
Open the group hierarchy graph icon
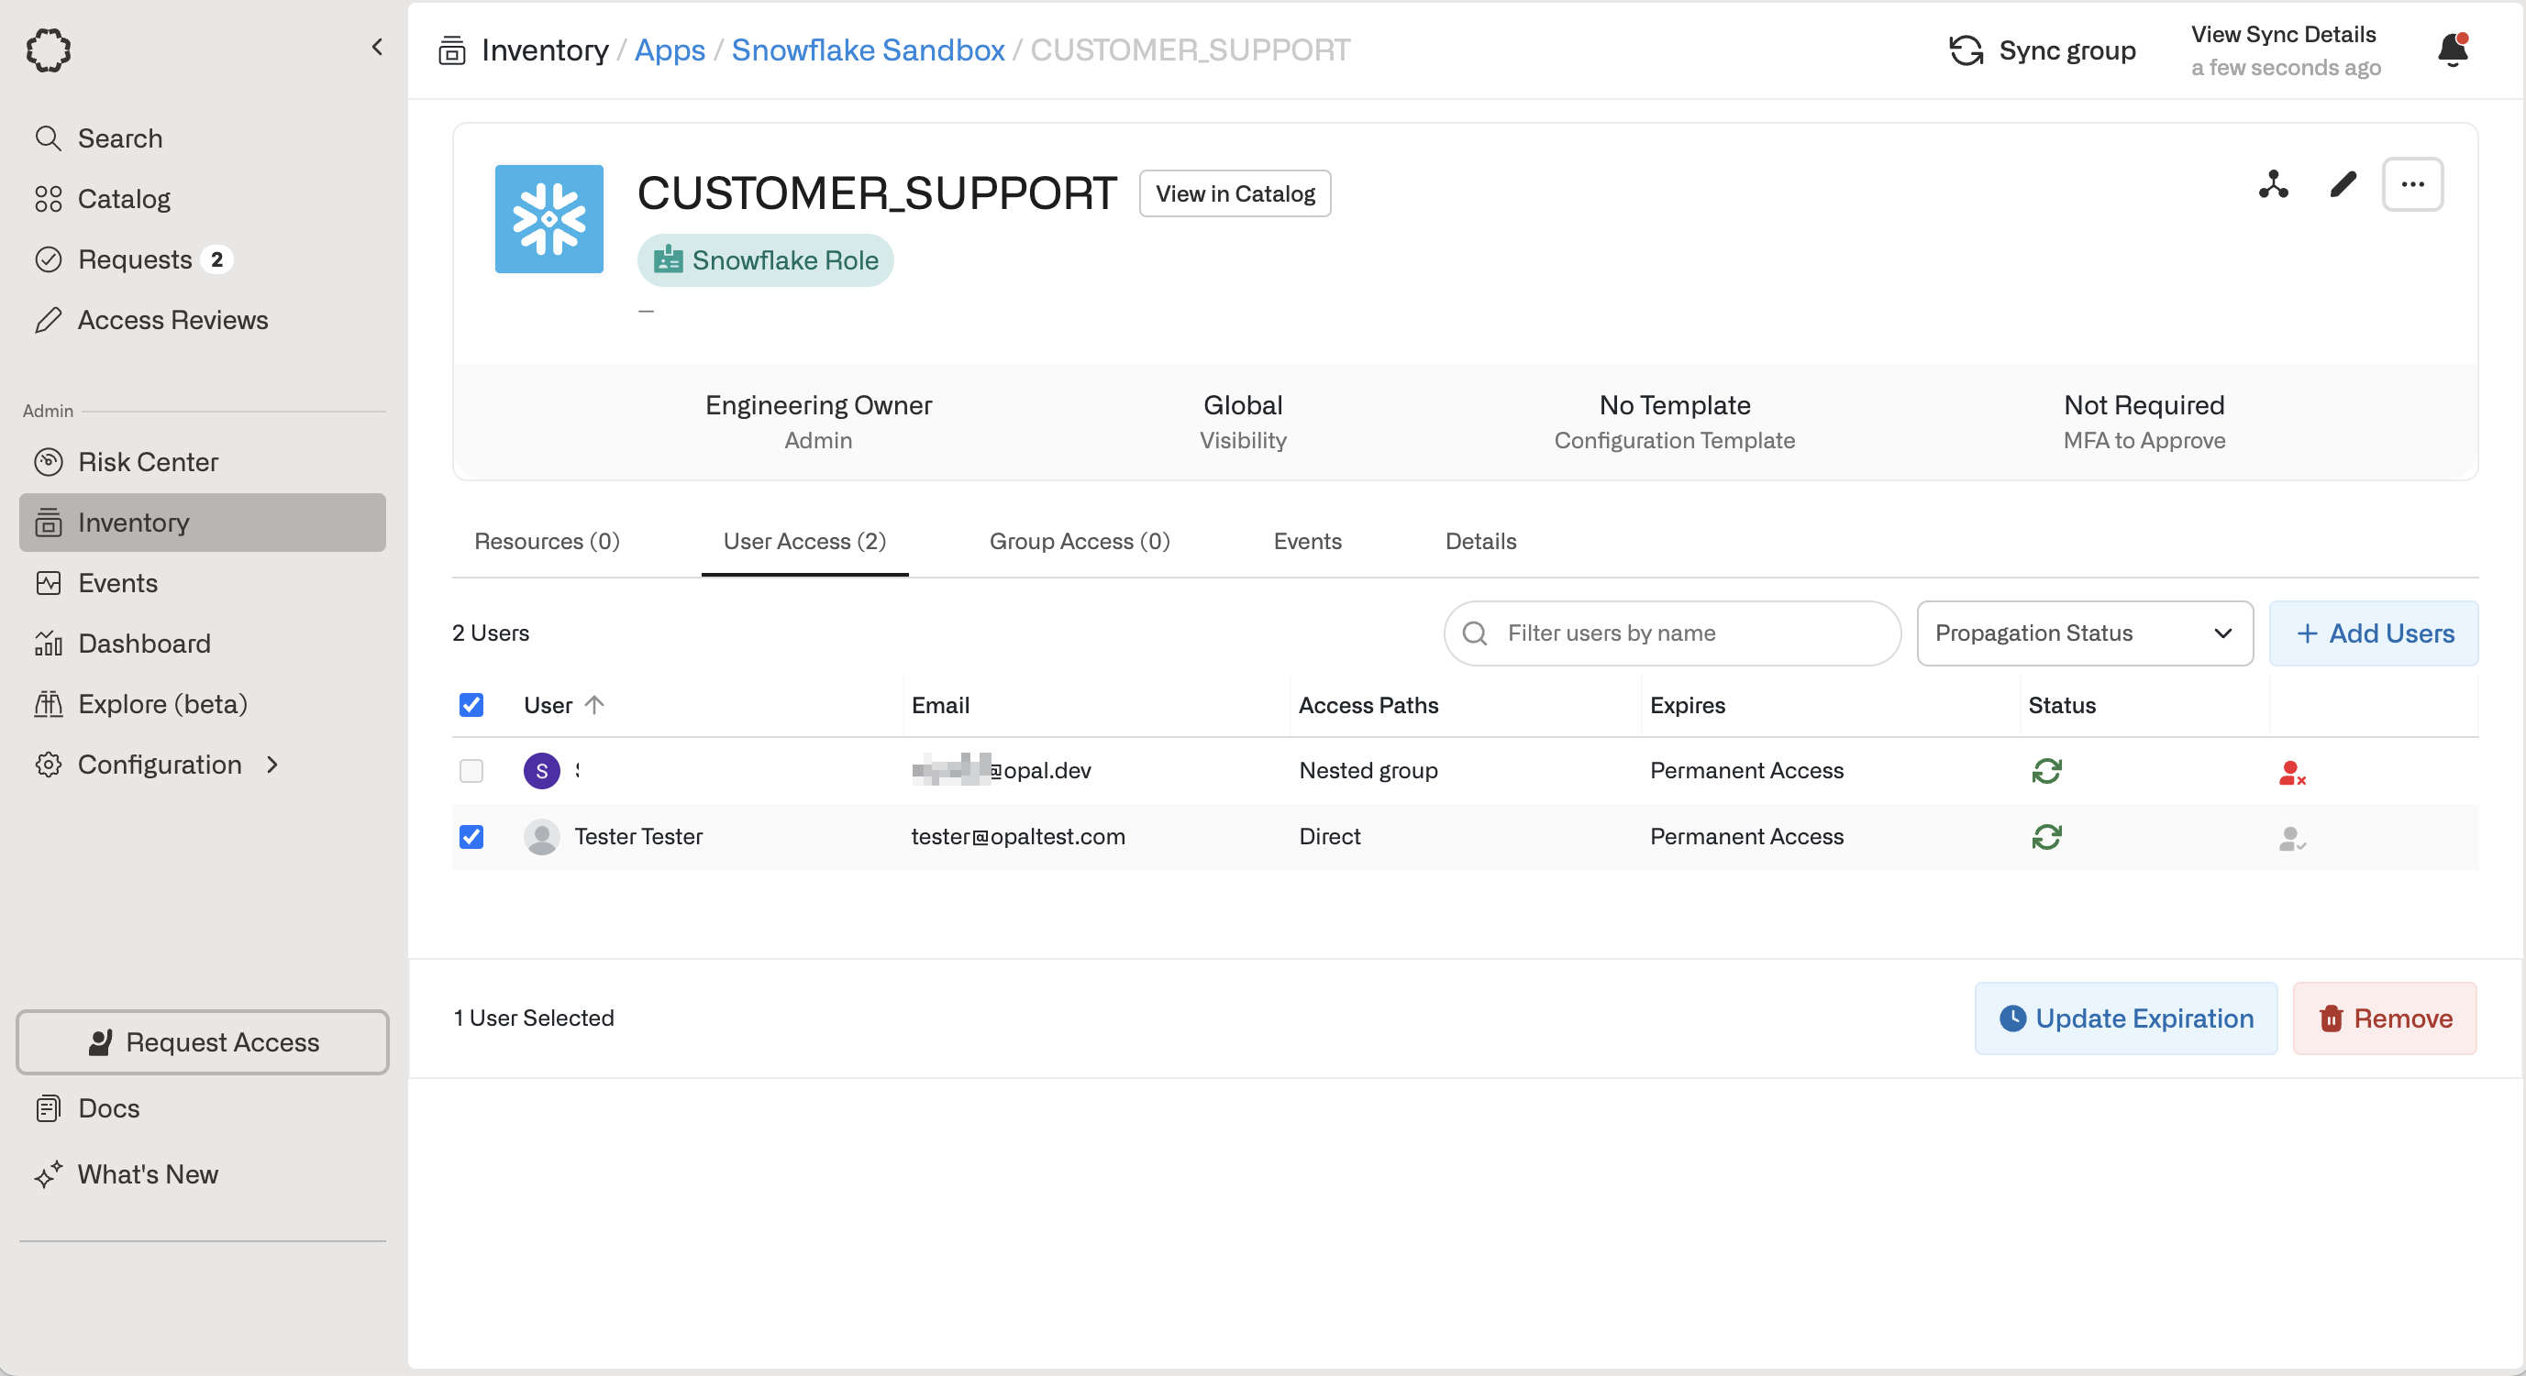coord(2273,184)
